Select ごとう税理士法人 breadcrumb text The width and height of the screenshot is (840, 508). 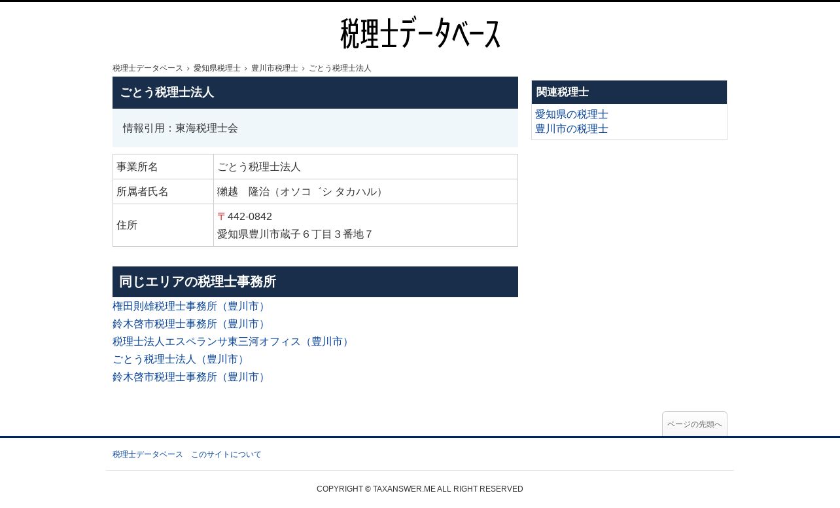(340, 68)
